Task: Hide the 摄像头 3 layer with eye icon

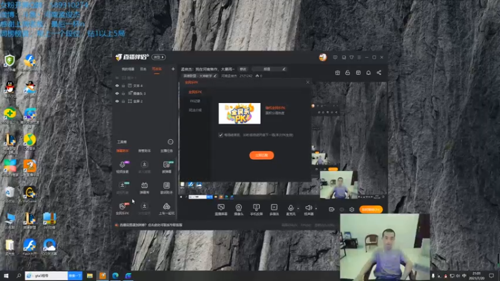Action: click(x=117, y=93)
